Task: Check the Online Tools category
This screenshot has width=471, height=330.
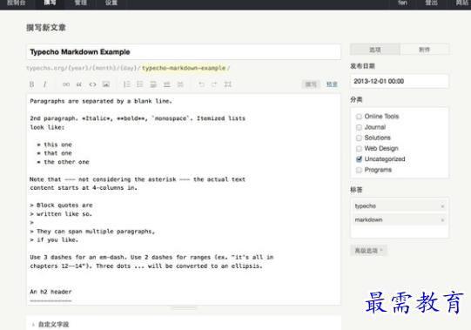Action: (x=359, y=117)
